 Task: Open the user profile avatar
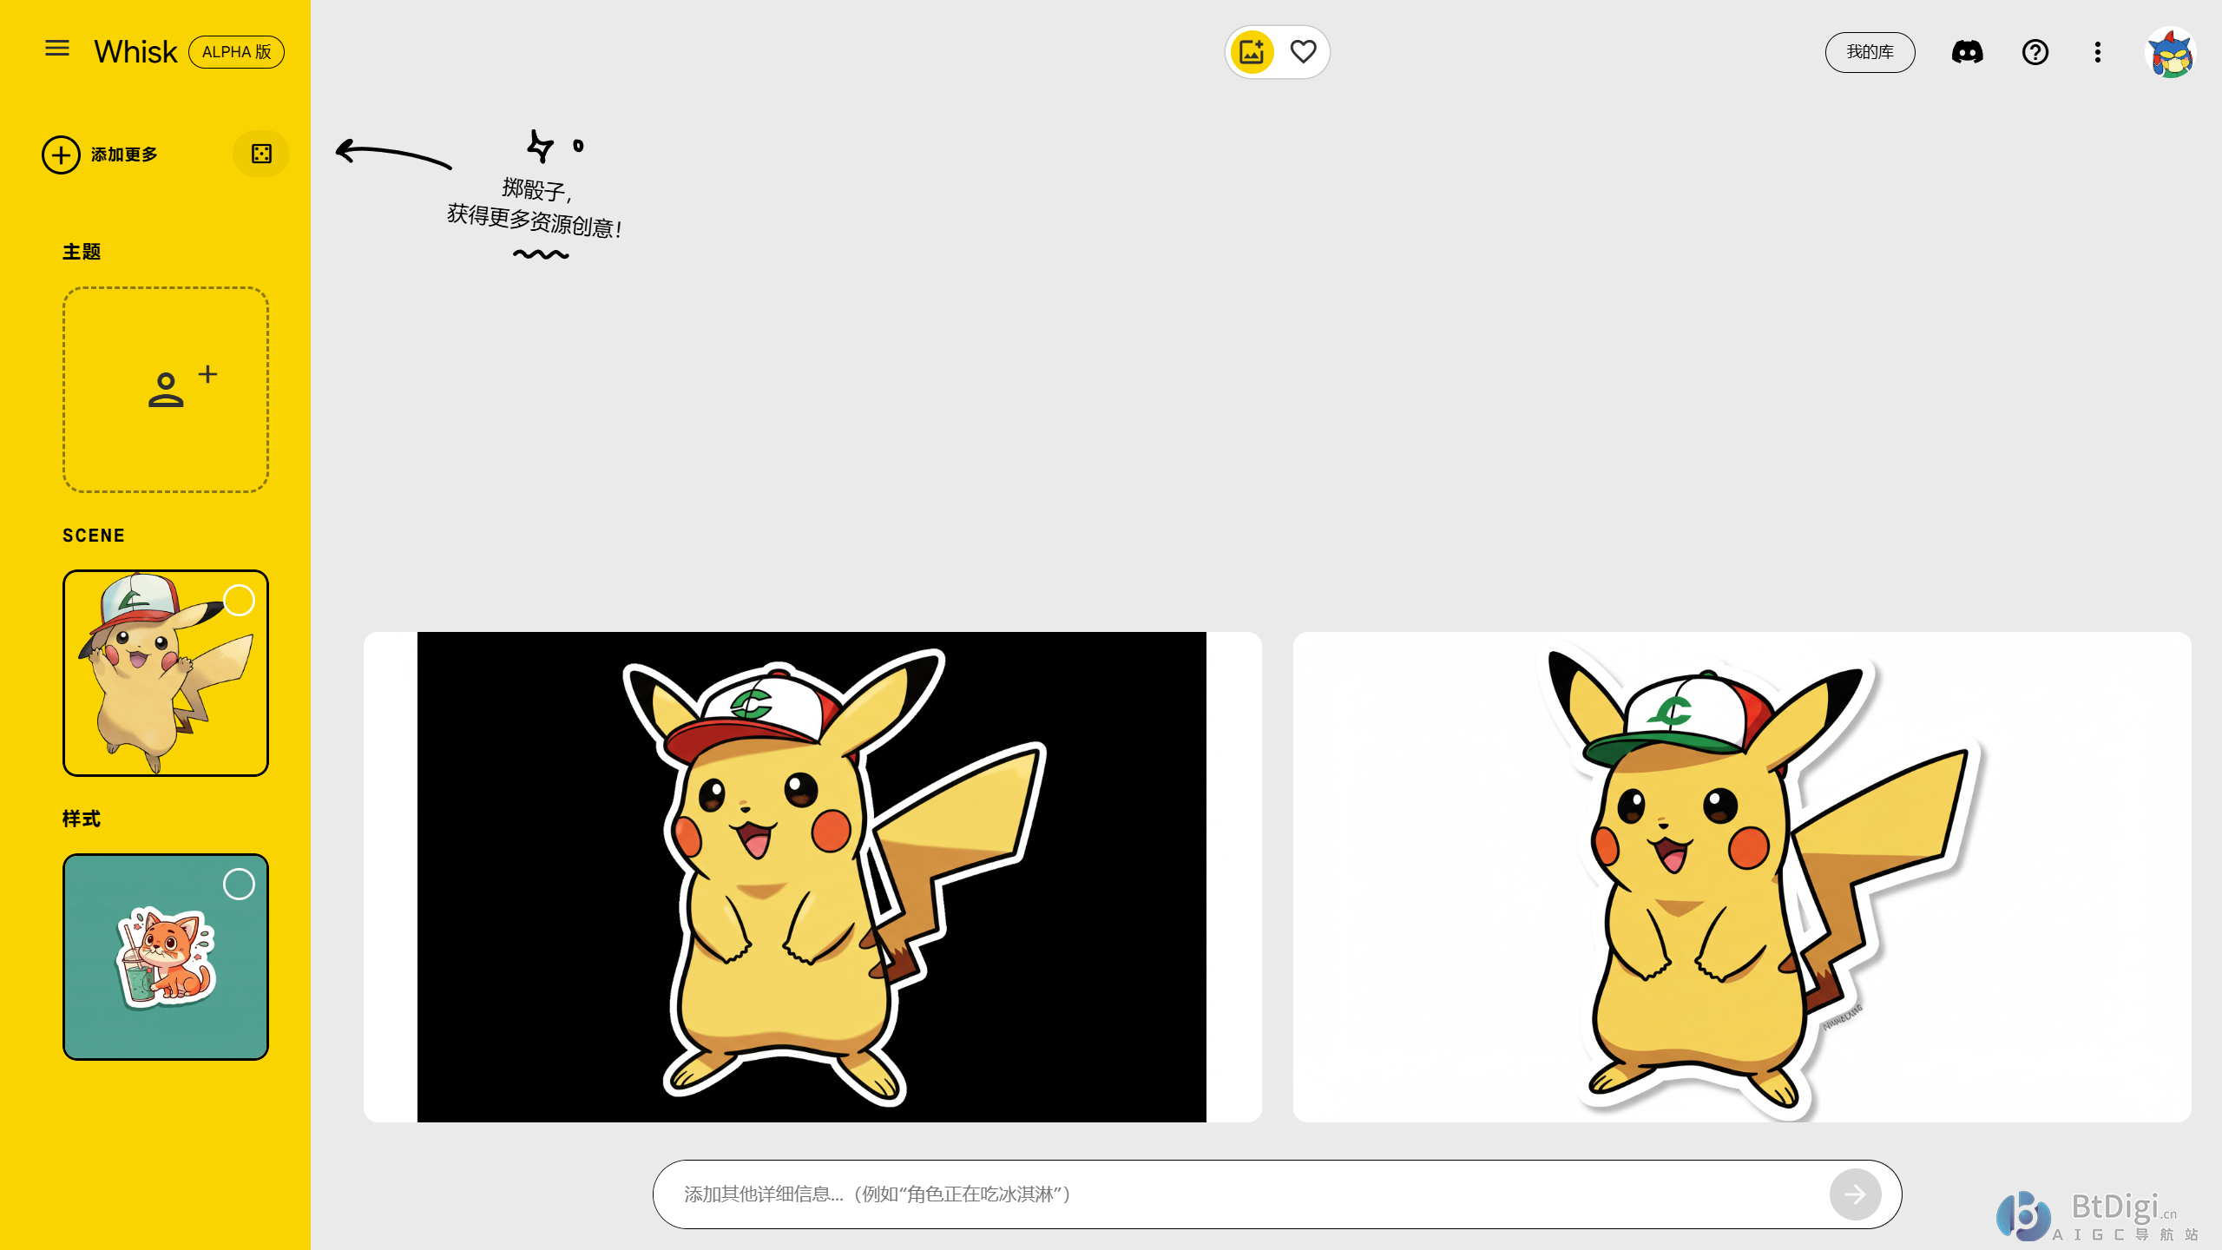coord(2170,53)
